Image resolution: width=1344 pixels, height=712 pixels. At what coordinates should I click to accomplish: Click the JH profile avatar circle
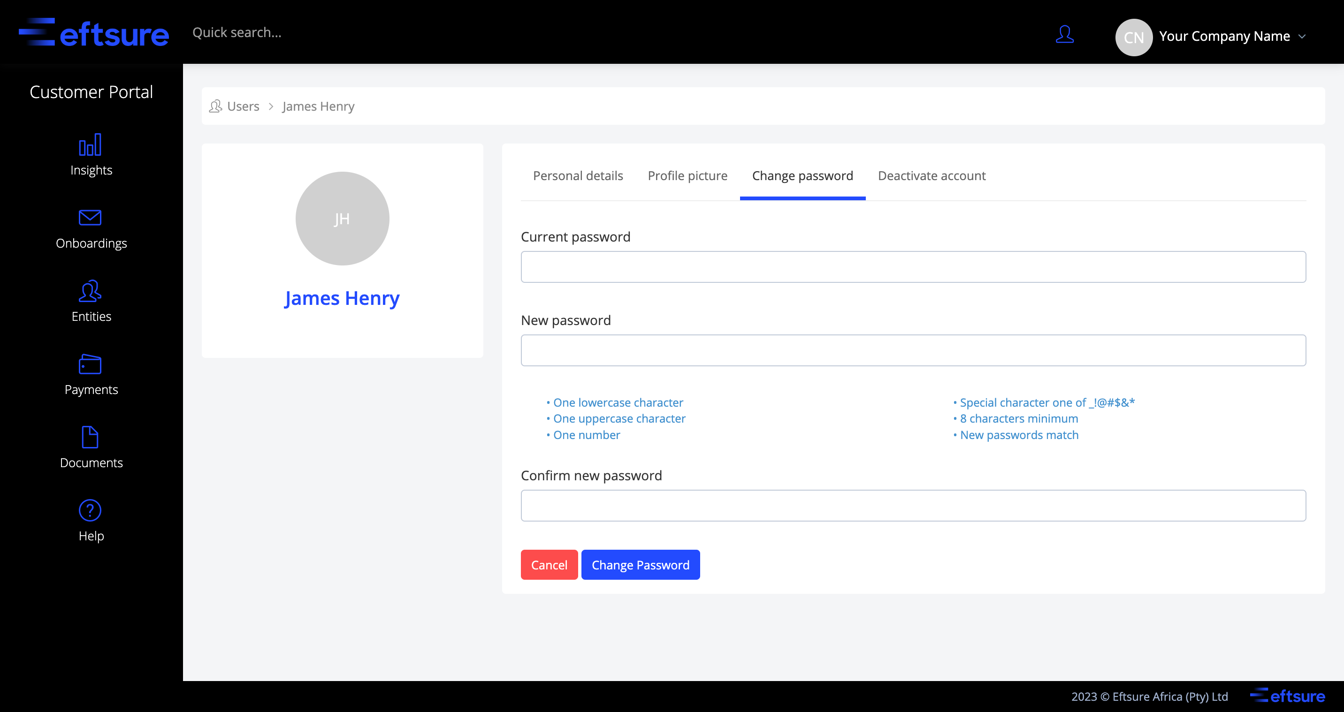[342, 219]
